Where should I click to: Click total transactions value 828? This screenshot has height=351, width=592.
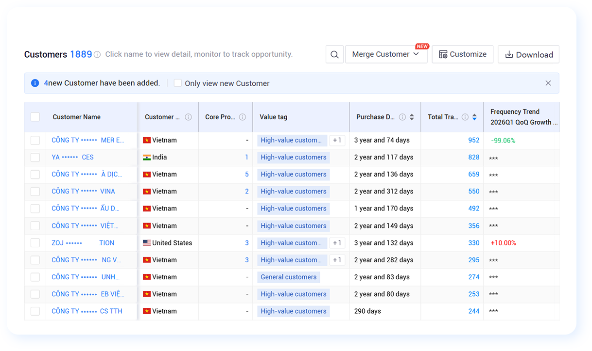(x=474, y=157)
